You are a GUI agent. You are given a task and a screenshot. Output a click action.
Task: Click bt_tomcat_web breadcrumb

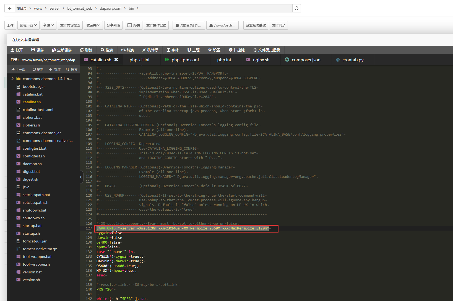80,8
